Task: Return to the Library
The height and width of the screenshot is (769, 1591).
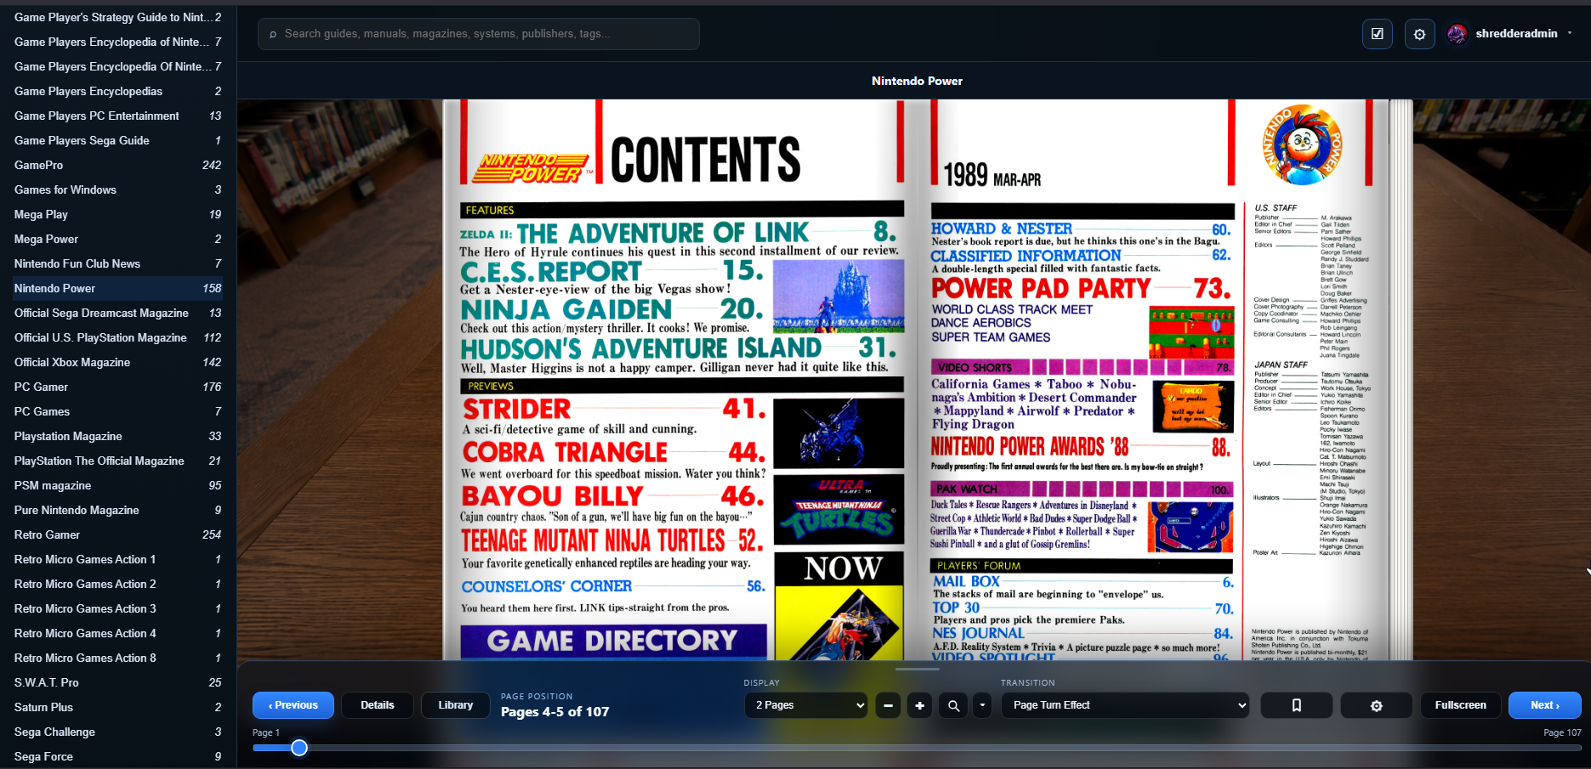Action: [456, 705]
